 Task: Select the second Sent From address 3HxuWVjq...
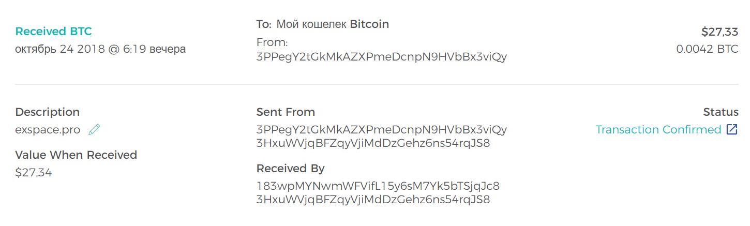(373, 143)
